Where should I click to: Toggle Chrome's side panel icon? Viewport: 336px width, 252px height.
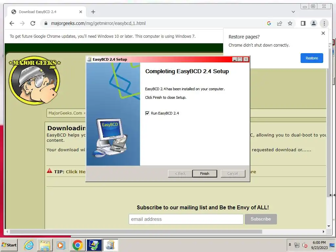(303, 23)
